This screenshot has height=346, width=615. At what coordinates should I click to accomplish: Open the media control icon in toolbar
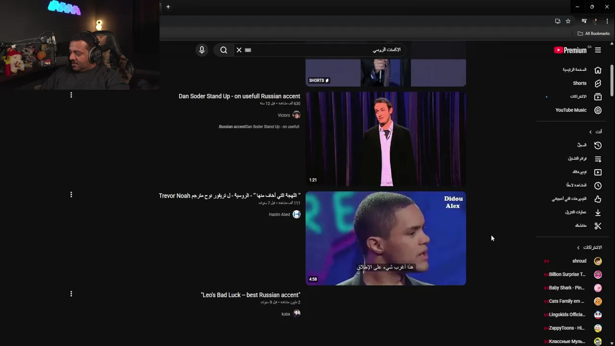(584, 21)
